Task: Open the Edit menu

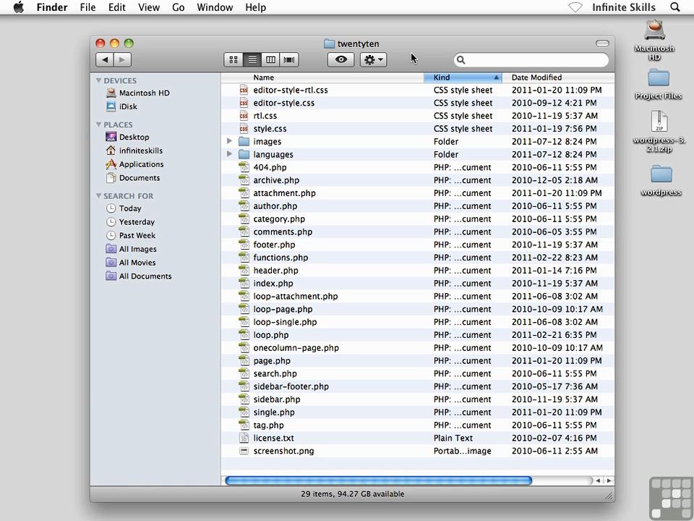Action: pyautogui.click(x=117, y=7)
